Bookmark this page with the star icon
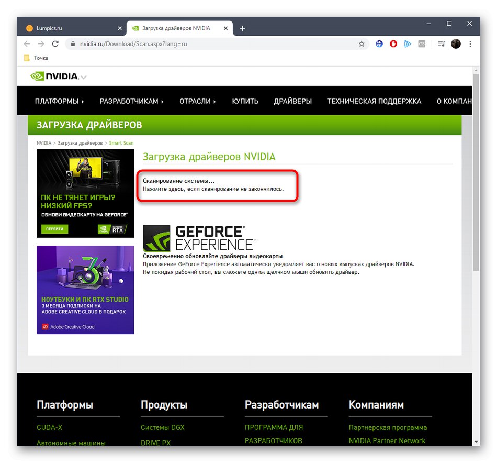The image size is (497, 463). click(x=362, y=44)
